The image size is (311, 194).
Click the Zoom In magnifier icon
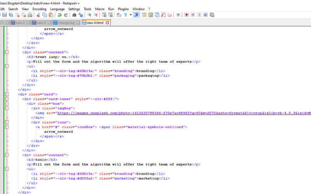coord(89,15)
